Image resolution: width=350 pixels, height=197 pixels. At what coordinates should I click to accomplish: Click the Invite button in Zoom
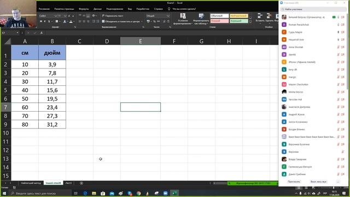tap(294, 182)
